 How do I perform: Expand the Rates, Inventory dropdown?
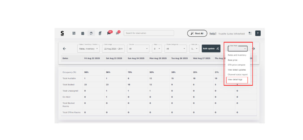pos(88,49)
